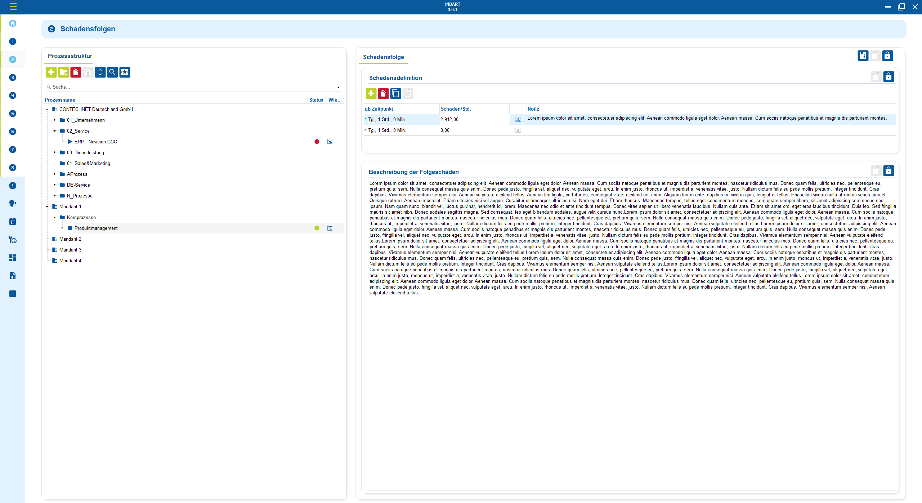Open the hamburger menu at top left
Image resolution: width=922 pixels, height=503 pixels.
click(x=13, y=6)
